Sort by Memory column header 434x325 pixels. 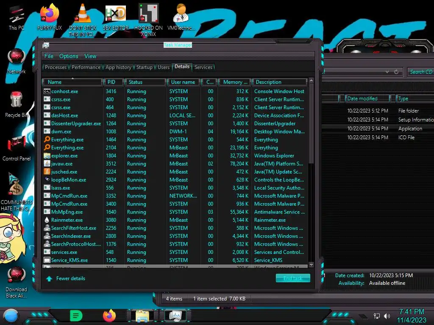[x=235, y=82]
